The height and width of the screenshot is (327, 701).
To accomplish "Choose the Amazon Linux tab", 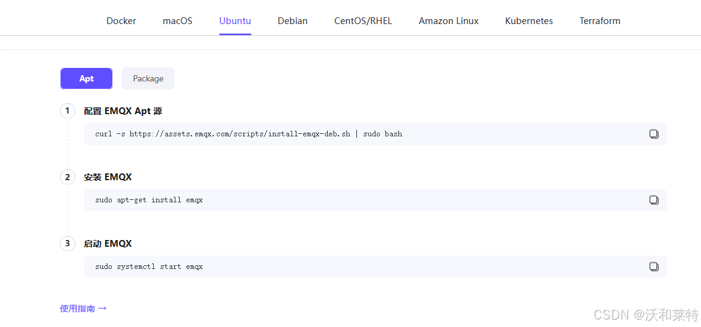I will click(448, 21).
